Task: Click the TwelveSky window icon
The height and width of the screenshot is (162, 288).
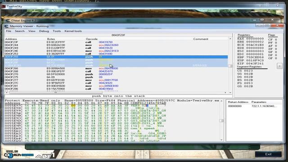Action: 3,6
